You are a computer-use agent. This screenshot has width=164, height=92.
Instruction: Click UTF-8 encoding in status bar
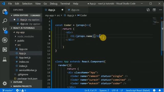coord(115,90)
